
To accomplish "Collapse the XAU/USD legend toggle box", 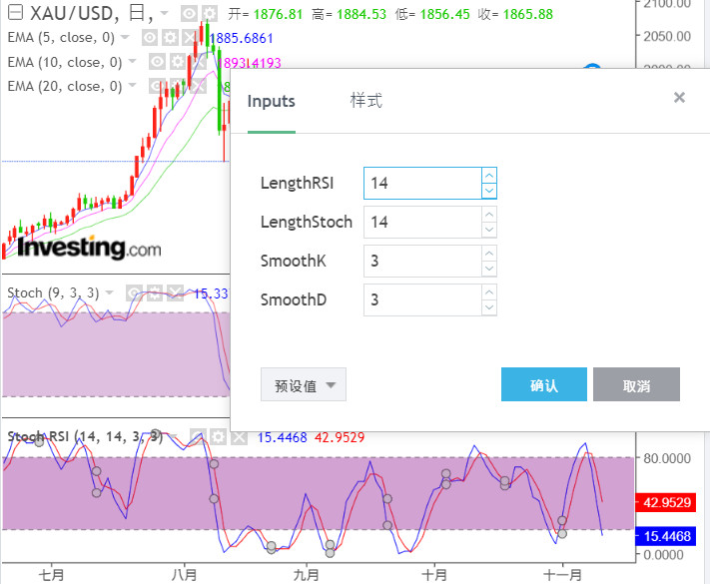I will (x=15, y=13).
